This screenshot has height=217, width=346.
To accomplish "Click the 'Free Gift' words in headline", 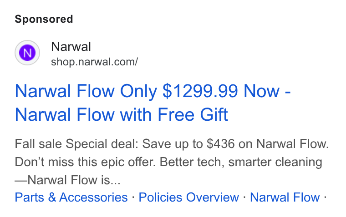I will (x=193, y=114).
